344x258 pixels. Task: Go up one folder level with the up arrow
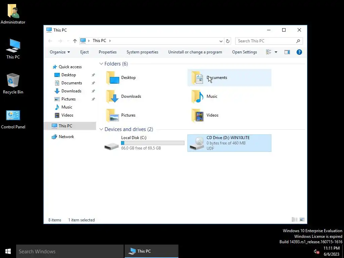click(x=75, y=41)
